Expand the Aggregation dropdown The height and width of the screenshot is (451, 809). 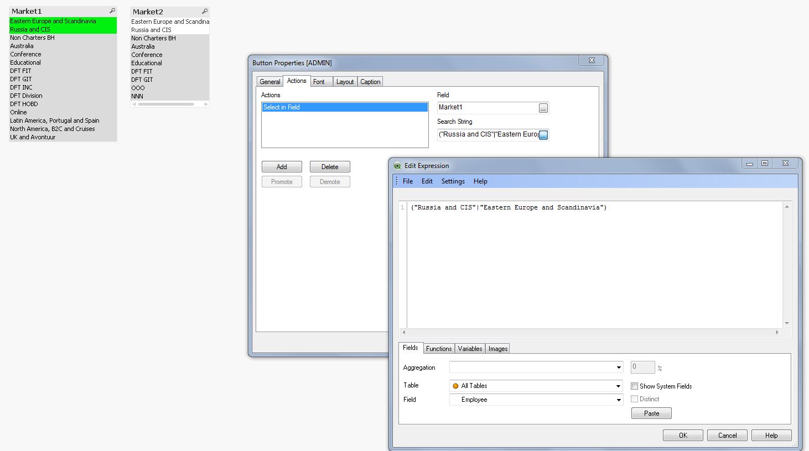[619, 368]
